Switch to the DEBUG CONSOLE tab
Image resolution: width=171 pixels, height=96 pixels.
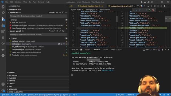pos(117,50)
